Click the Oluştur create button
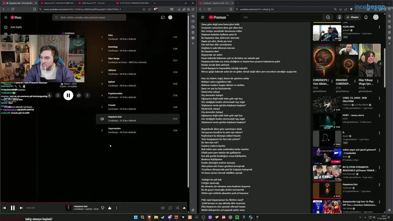The height and width of the screenshot is (221, 393). 352,17
